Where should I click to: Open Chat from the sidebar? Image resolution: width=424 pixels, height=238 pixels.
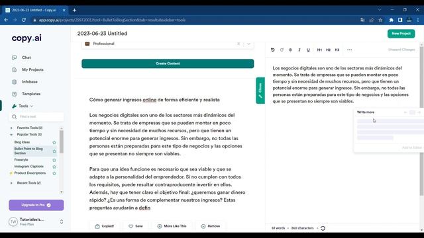pos(26,58)
